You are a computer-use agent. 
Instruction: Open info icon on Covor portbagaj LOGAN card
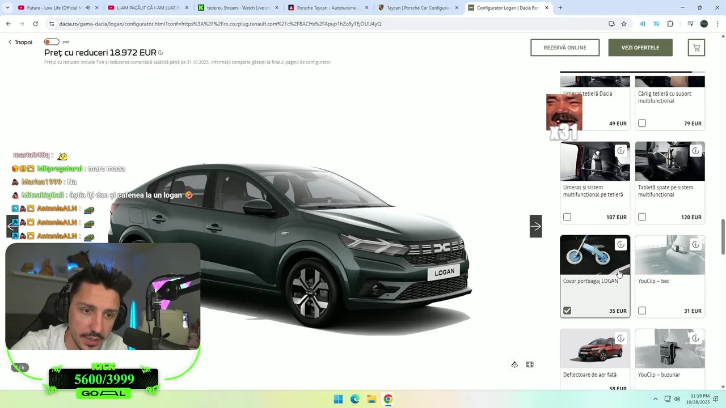coord(621,244)
